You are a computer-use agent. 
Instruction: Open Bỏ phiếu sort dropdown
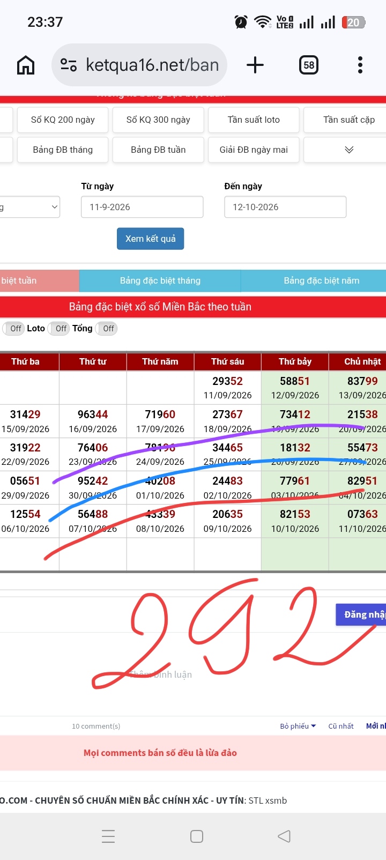(x=298, y=726)
